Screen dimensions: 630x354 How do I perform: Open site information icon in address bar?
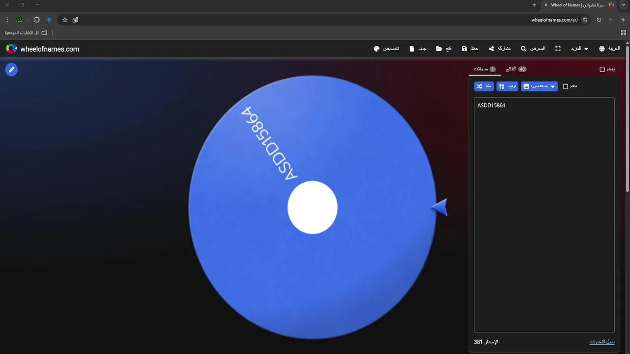click(585, 20)
